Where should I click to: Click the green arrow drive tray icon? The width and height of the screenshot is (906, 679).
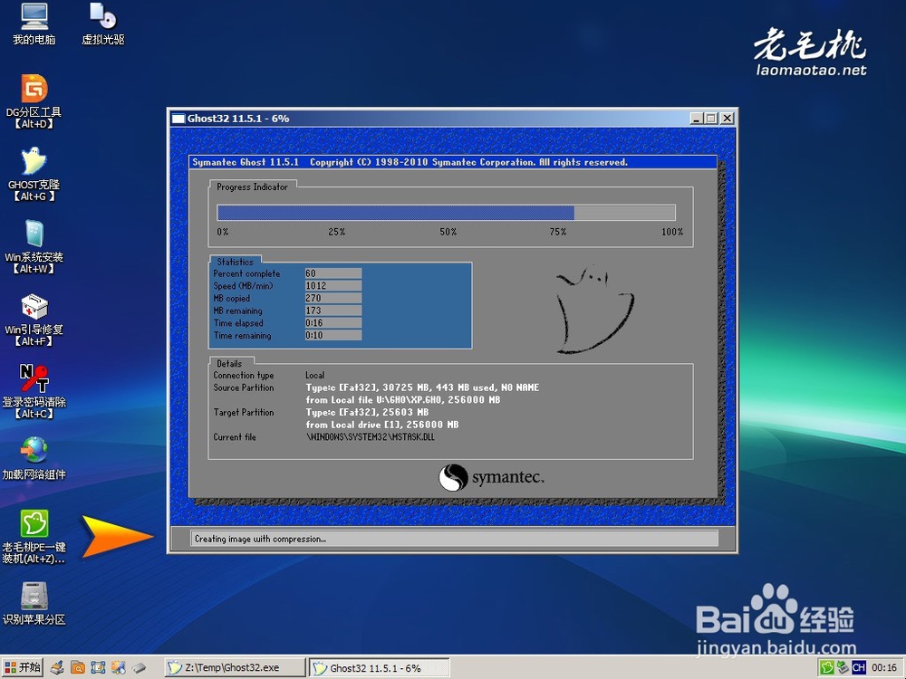pos(843,668)
